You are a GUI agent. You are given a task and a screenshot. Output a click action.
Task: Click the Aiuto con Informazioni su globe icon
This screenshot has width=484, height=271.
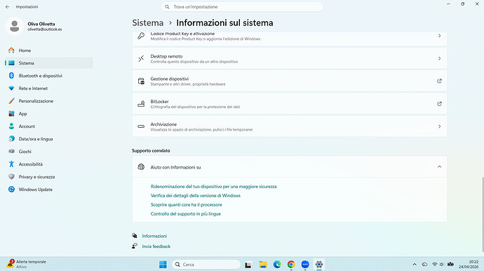click(141, 167)
